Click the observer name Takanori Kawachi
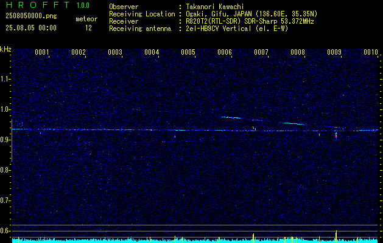383x243 pixels. point(215,7)
